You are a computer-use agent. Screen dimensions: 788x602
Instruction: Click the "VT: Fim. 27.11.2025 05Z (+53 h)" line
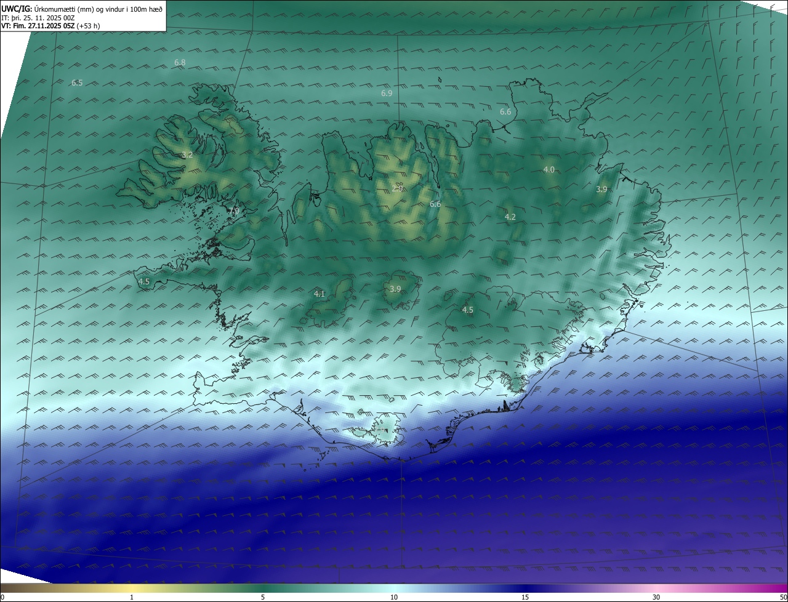[50, 26]
